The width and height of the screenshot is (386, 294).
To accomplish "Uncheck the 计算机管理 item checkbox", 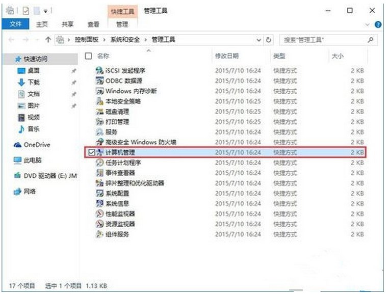I will 91,152.
